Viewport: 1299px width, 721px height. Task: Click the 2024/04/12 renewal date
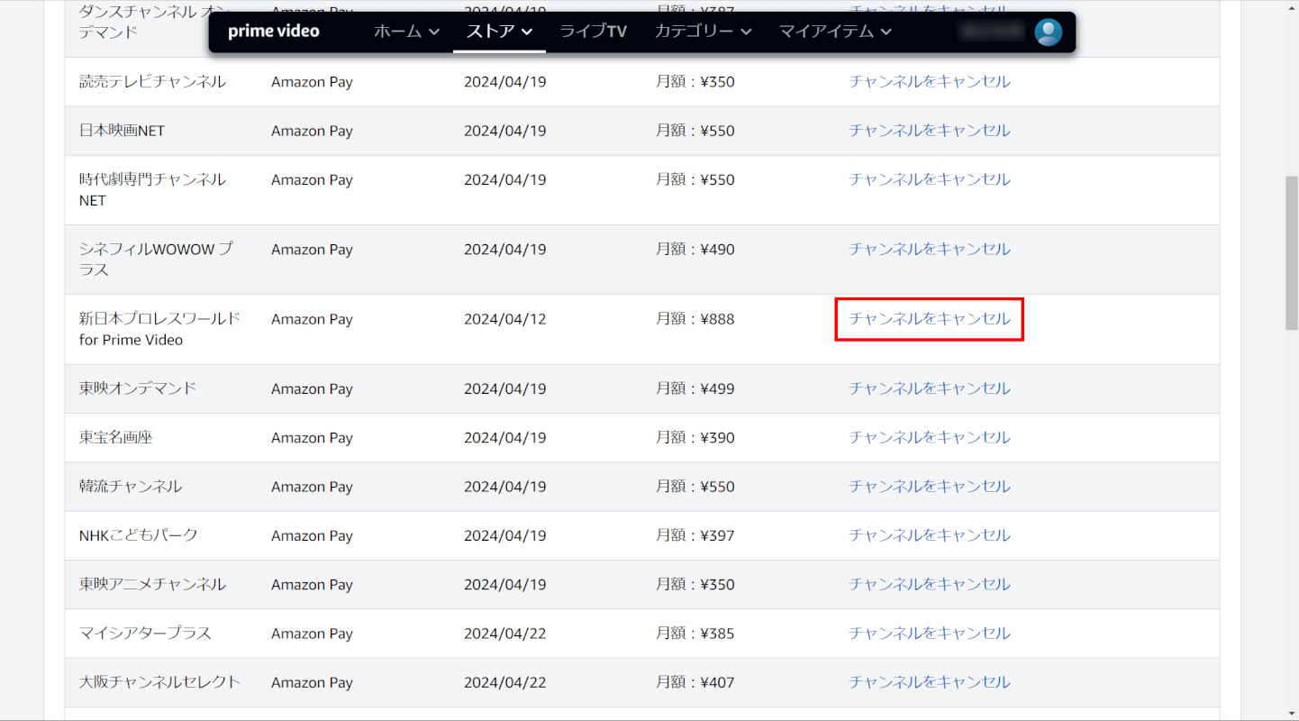click(505, 319)
